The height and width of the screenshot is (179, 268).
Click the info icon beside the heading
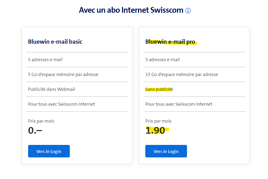pyautogui.click(x=188, y=11)
